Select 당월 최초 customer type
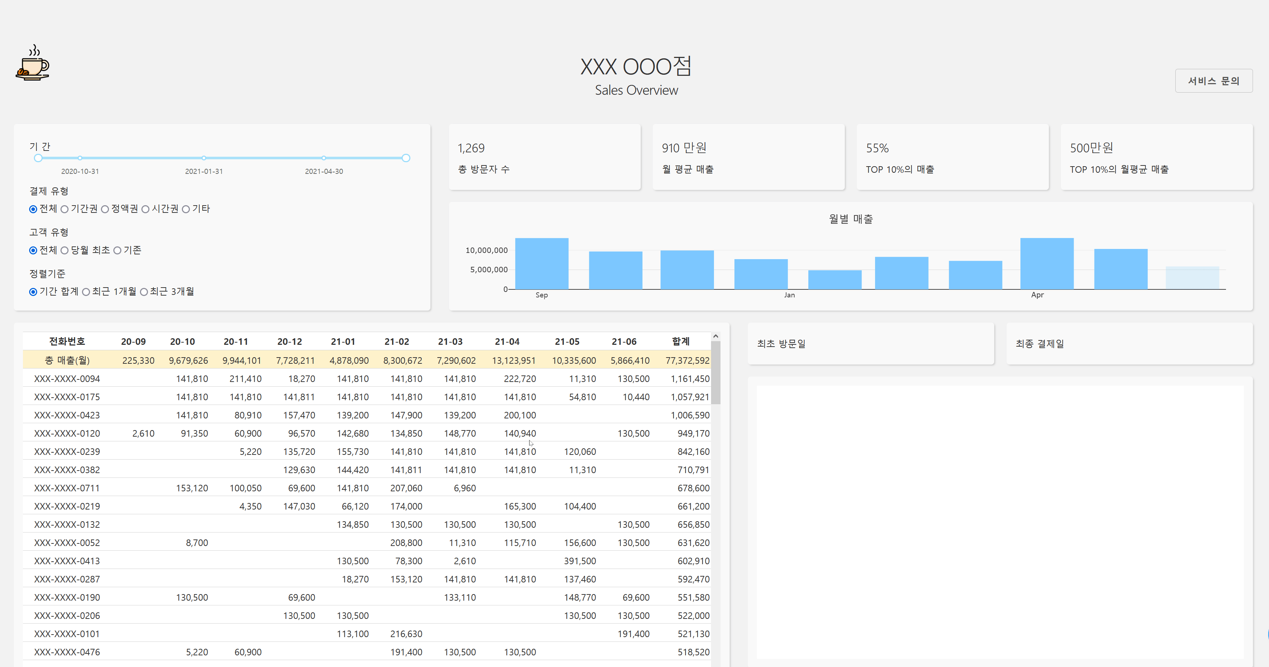The width and height of the screenshot is (1269, 667). click(65, 251)
